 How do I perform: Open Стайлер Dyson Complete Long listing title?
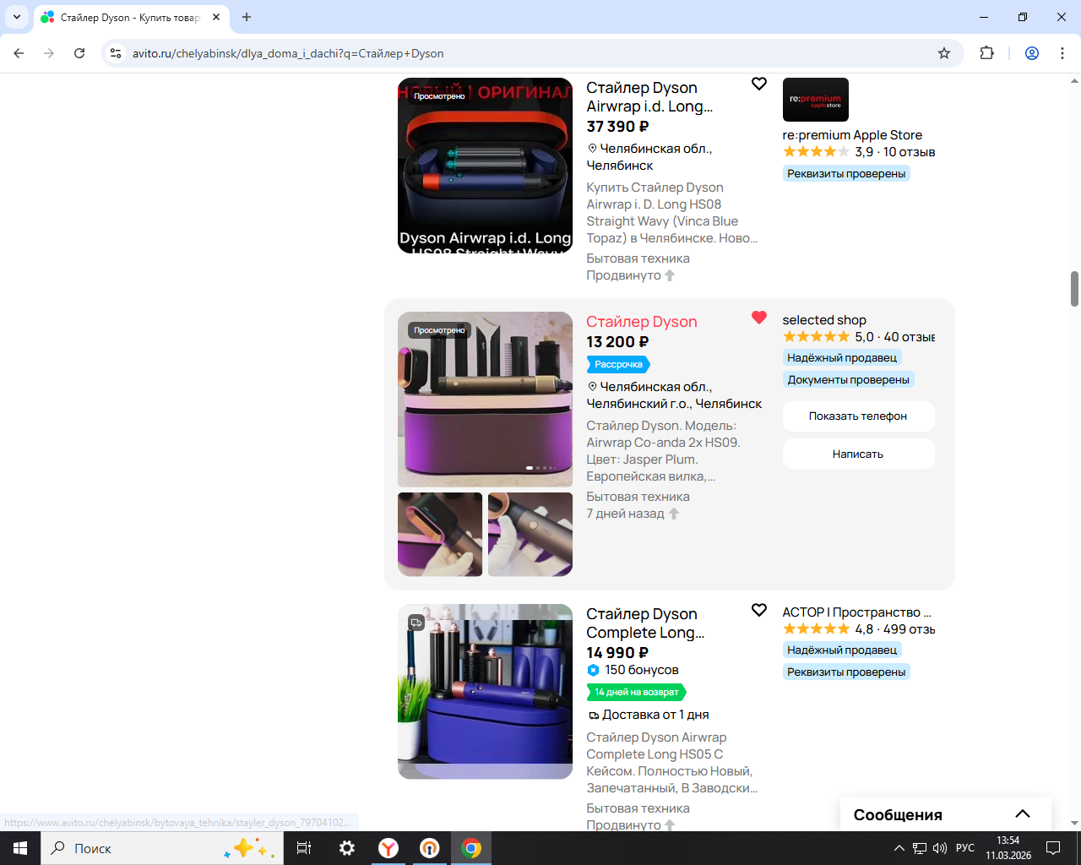point(645,623)
